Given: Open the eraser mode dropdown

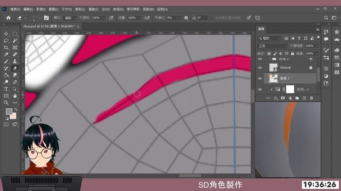Looking at the screenshot, I should pos(70,18).
